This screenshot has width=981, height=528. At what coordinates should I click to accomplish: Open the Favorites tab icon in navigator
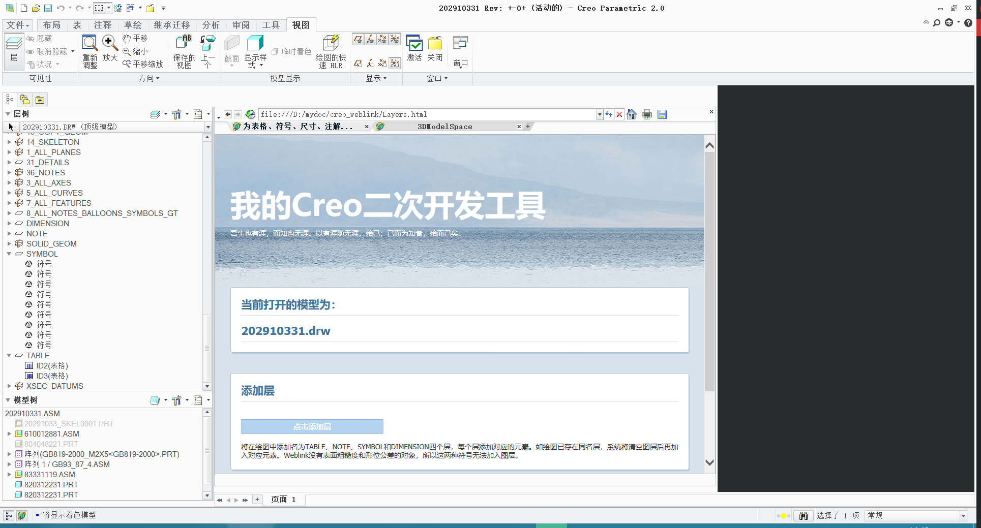coord(40,100)
